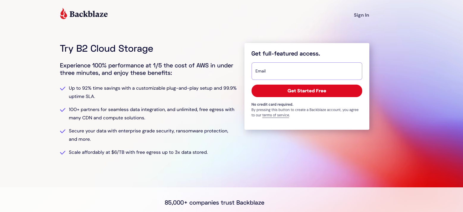The width and height of the screenshot is (463, 212).
Task: Focus the Email input field
Action: click(x=307, y=71)
